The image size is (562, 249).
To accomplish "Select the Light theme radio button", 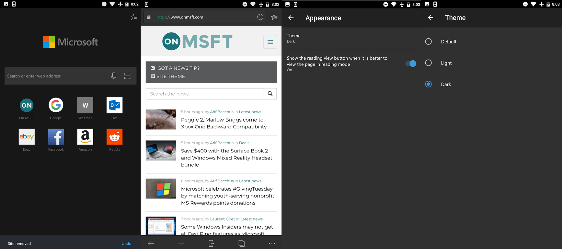I will coord(428,63).
